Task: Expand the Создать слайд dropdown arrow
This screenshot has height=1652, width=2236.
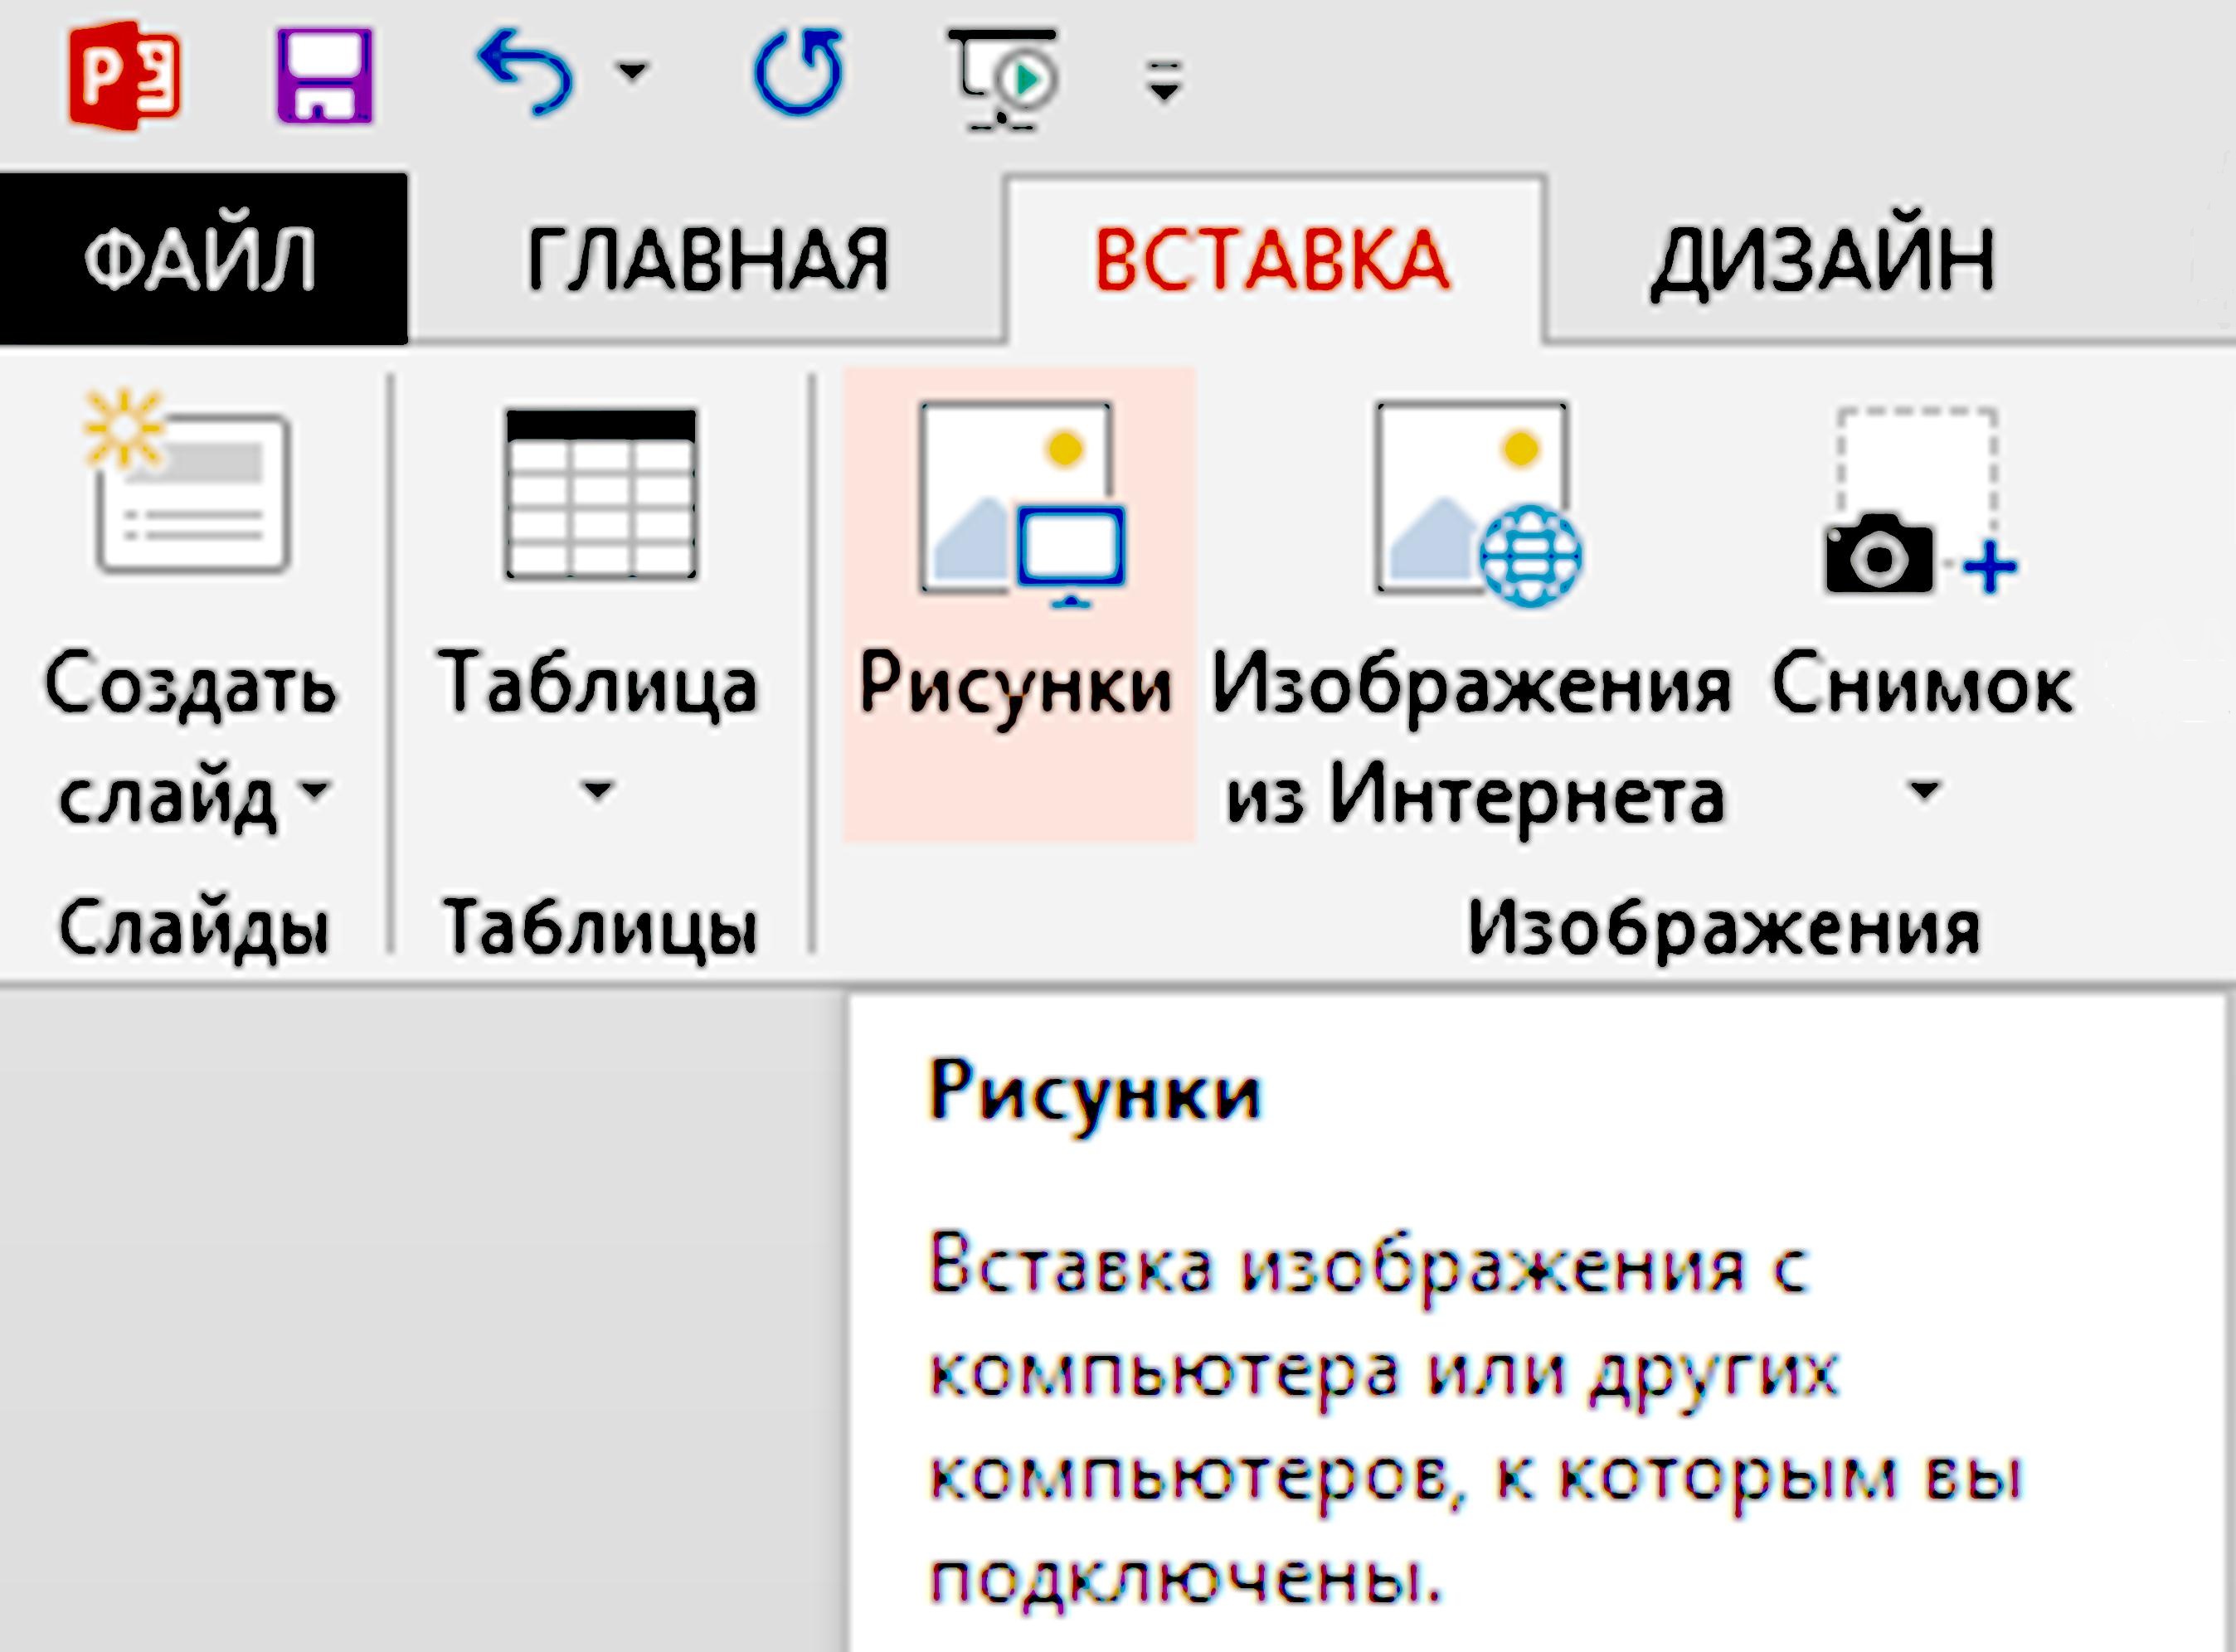Action: pos(315,790)
